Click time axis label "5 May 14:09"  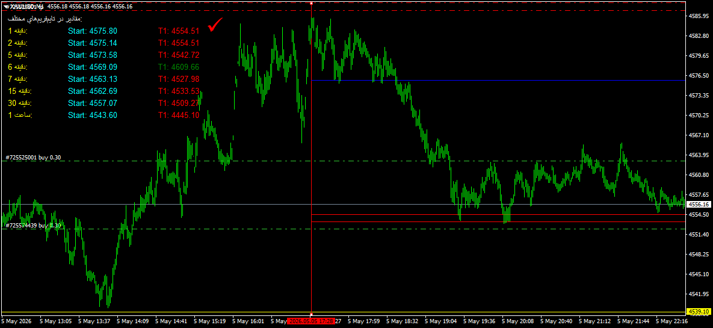(x=133, y=321)
